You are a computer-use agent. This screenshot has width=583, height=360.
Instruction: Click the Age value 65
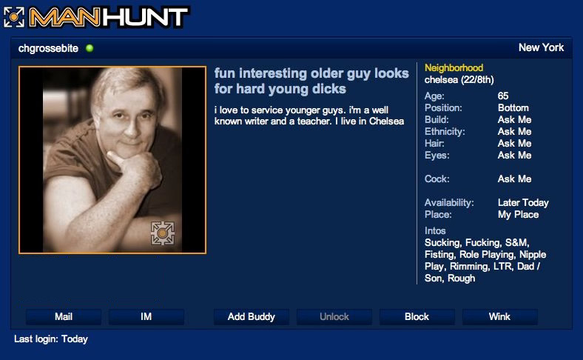503,96
